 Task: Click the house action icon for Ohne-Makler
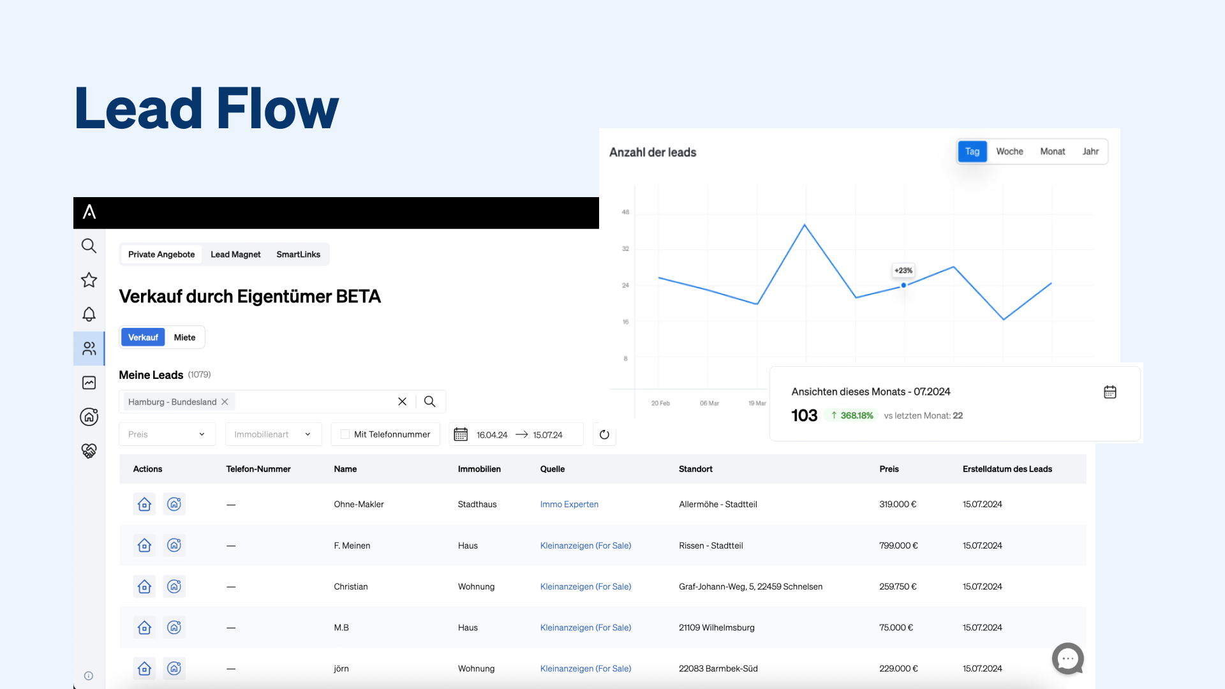pos(144,504)
